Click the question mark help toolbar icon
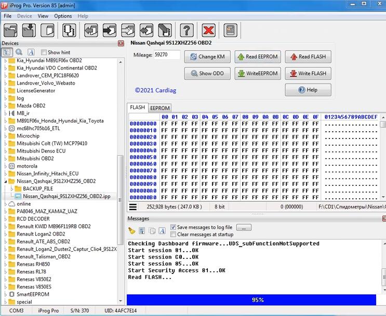 (187, 30)
